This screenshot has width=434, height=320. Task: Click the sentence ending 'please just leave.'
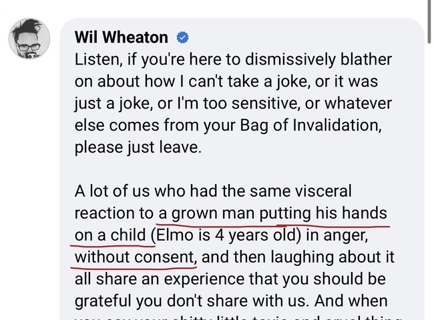coord(138,147)
